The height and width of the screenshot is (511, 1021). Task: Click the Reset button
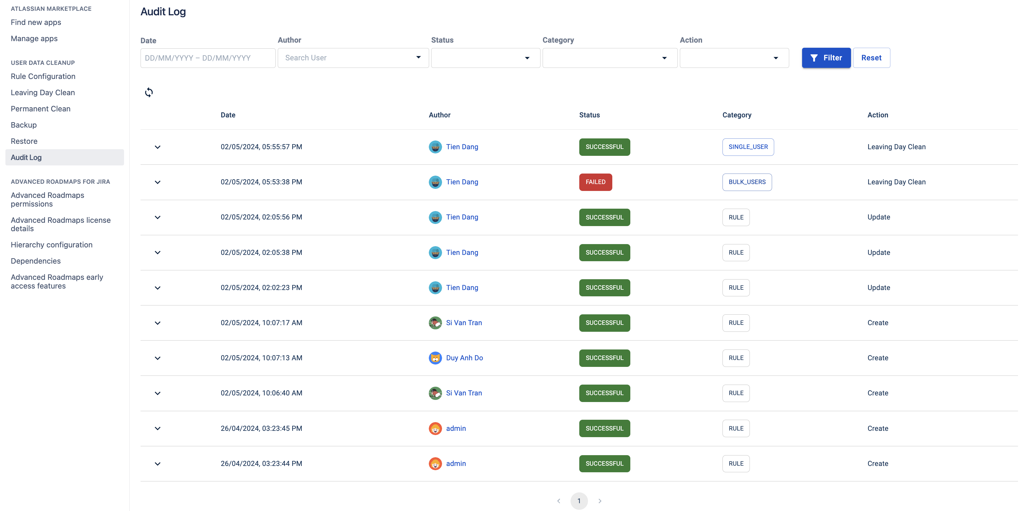[871, 58]
